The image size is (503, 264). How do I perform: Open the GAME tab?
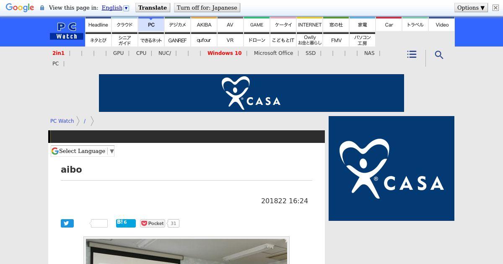click(x=257, y=24)
